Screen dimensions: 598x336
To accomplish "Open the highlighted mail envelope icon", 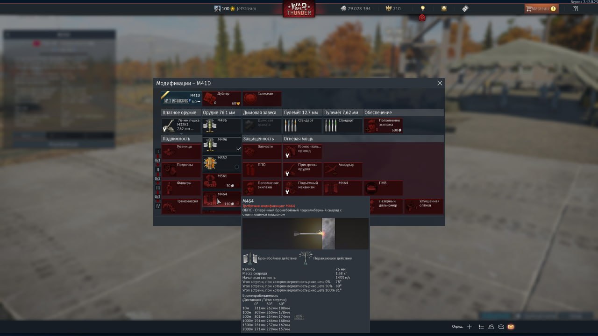I will [x=511, y=327].
